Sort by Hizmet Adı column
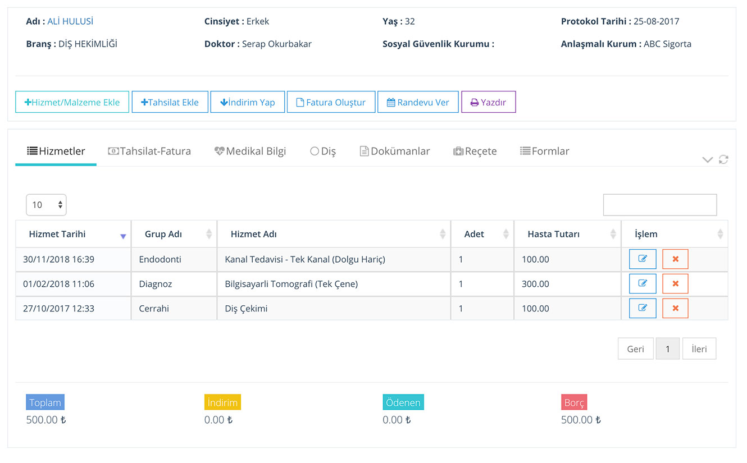 pos(334,234)
